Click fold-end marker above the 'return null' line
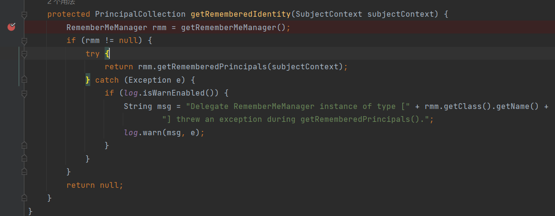 (x=24, y=171)
